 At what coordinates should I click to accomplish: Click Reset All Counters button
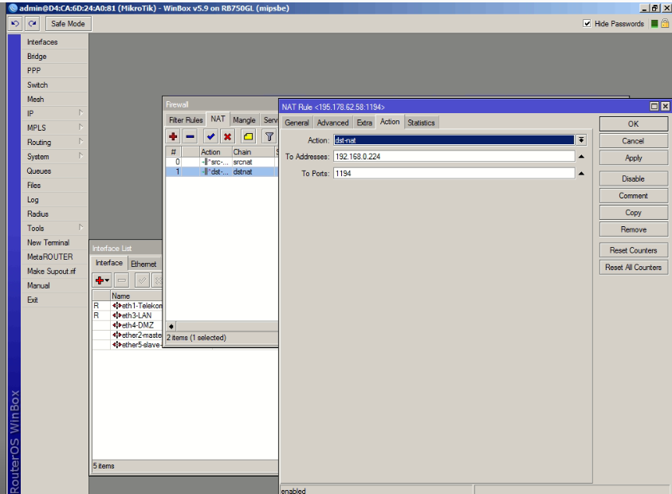(x=633, y=267)
